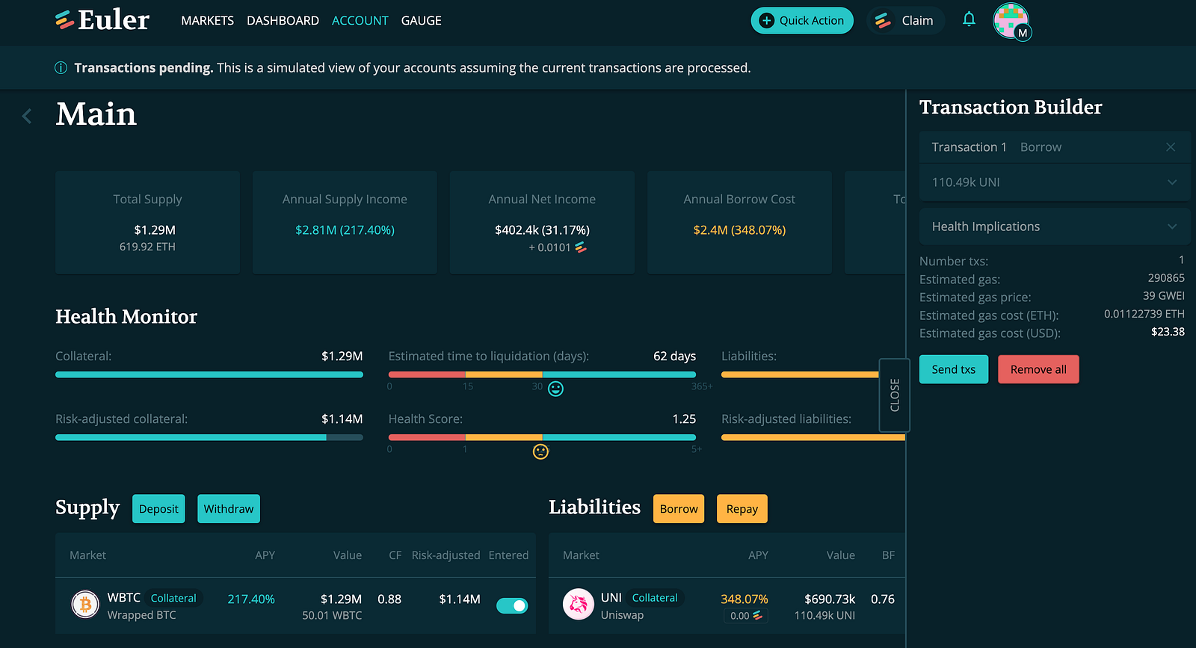Click the Send txs button
The width and height of the screenshot is (1196, 648).
click(954, 369)
